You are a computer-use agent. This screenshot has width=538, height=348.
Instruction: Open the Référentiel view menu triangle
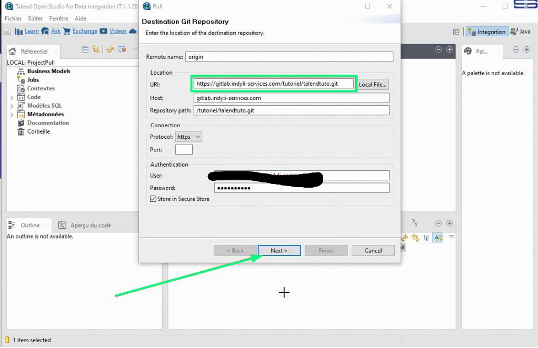(135, 48)
